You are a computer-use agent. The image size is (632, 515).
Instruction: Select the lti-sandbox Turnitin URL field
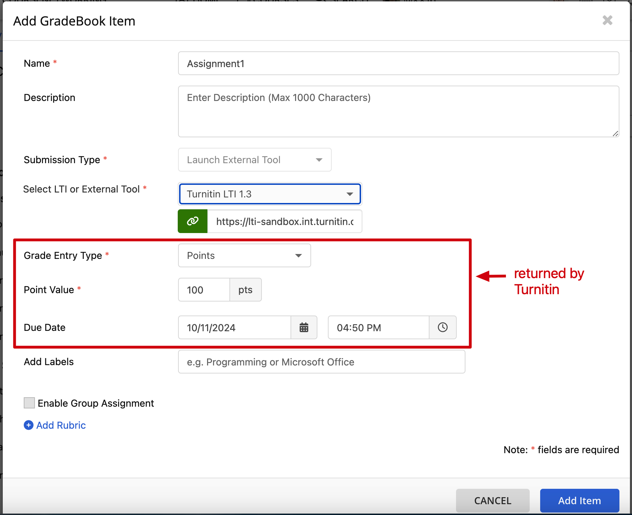click(285, 221)
